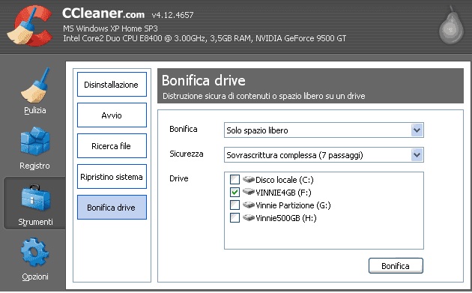The image size is (472, 293).
Task: Open the Bonifica dropdown arrow
Action: tap(417, 130)
